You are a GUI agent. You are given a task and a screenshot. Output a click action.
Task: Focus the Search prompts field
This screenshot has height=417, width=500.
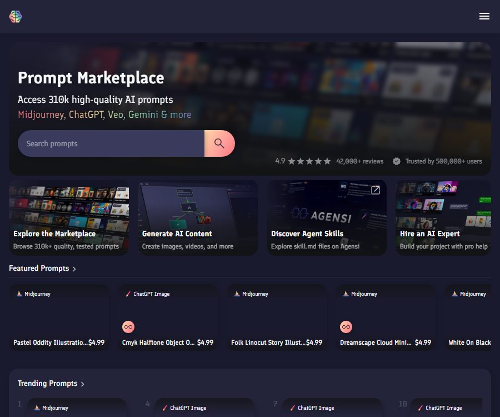pos(111,143)
